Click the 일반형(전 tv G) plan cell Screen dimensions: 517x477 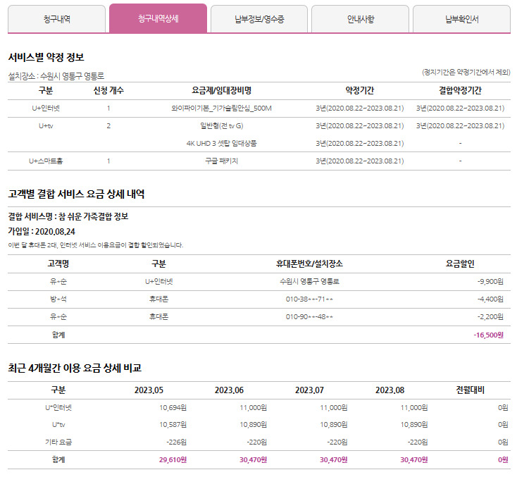pyautogui.click(x=221, y=126)
